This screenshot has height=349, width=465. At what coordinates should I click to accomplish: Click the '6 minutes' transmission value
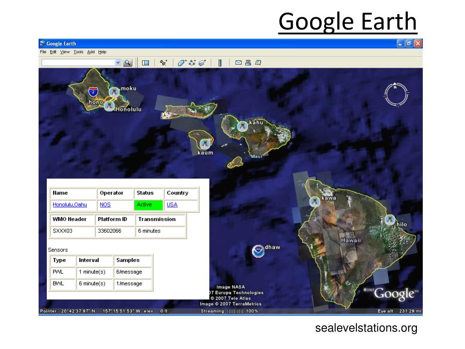coord(149,231)
